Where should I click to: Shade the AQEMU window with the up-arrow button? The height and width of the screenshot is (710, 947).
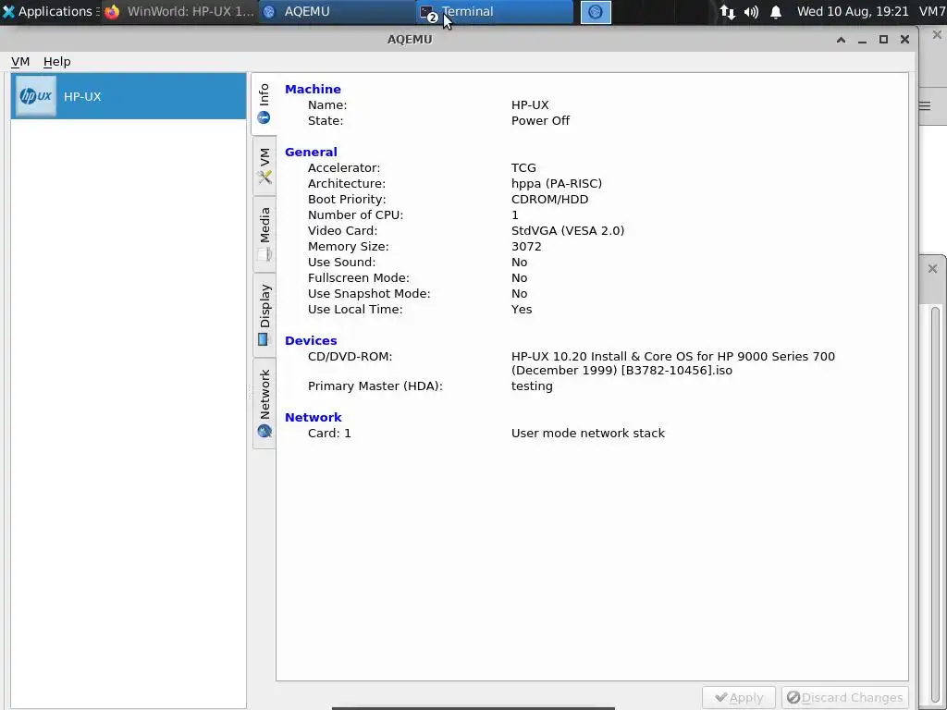click(x=841, y=40)
